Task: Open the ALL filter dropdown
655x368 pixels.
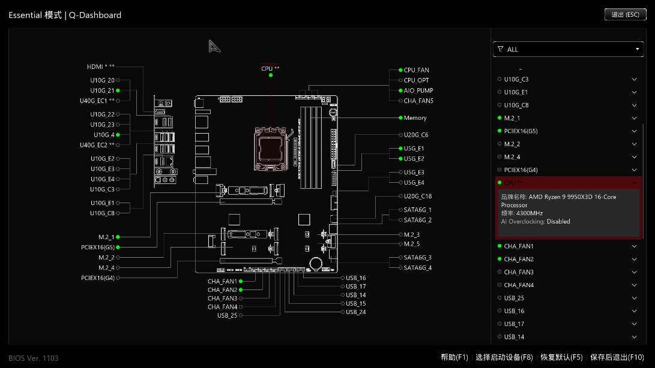Action: (568, 49)
